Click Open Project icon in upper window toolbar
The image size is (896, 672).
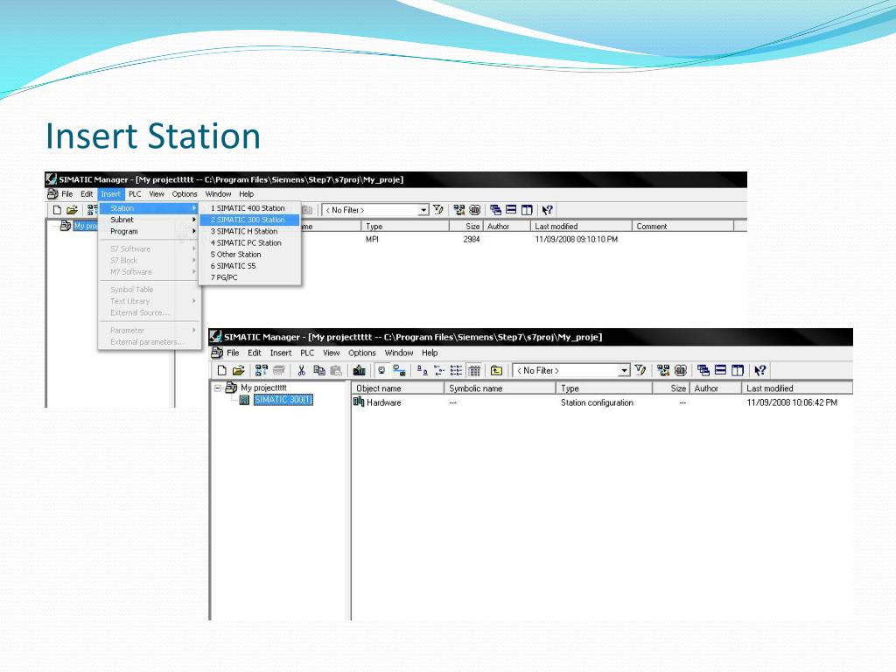tap(72, 210)
